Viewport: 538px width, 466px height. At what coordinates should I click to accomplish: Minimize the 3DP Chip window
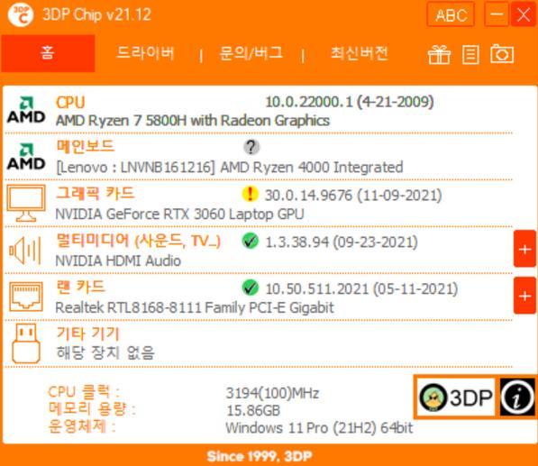pyautogui.click(x=497, y=14)
